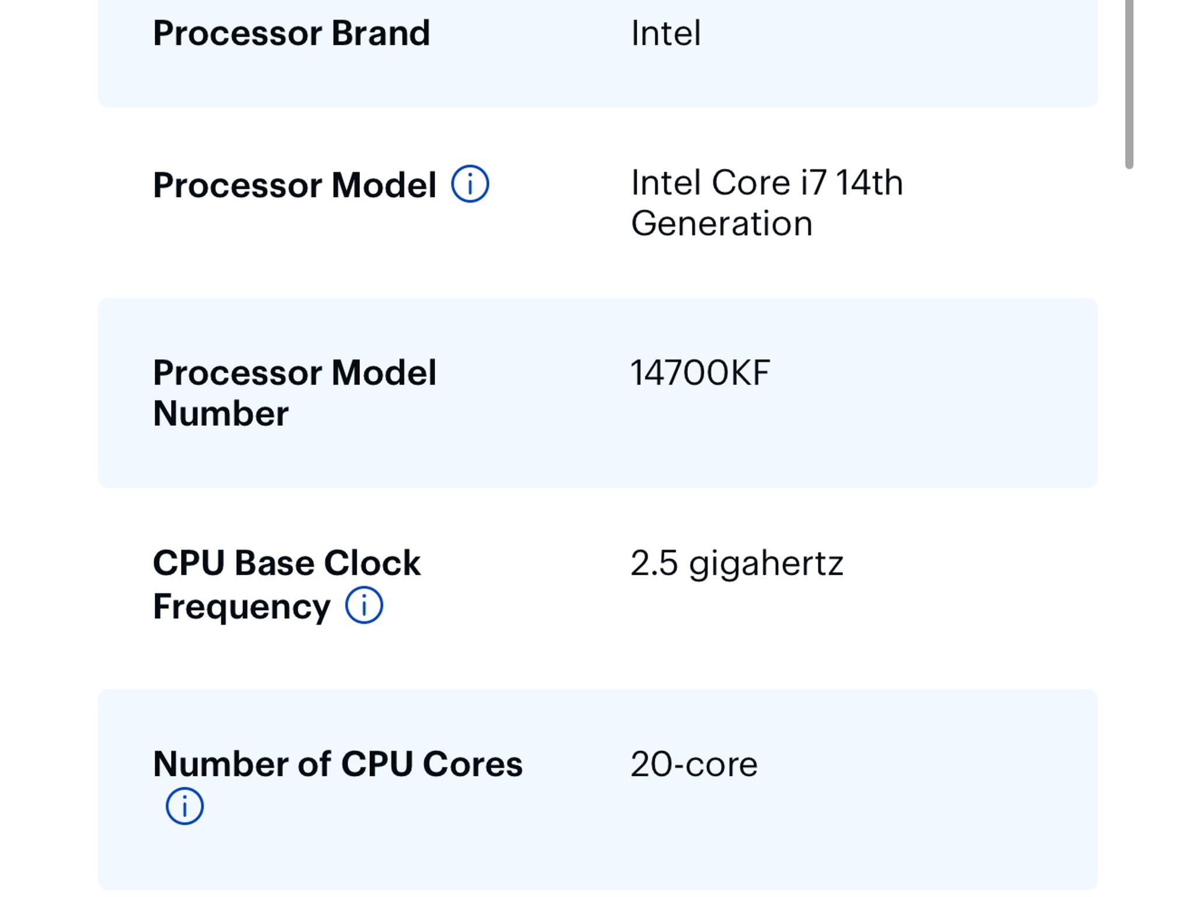This screenshot has height=897, width=1196.
Task: Select the word gigahertz
Action: (x=766, y=565)
